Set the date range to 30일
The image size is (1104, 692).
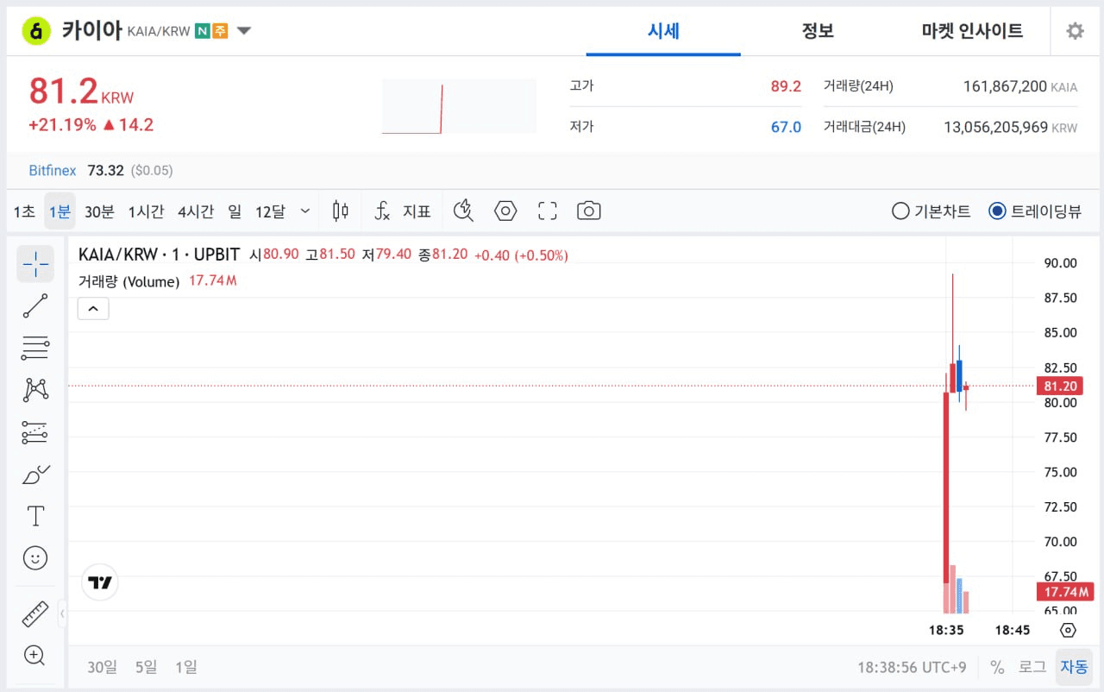click(x=102, y=667)
